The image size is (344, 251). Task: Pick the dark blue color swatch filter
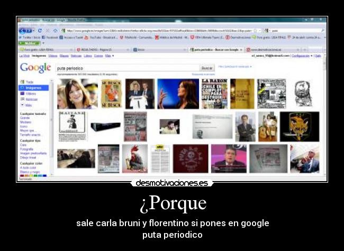point(45,176)
